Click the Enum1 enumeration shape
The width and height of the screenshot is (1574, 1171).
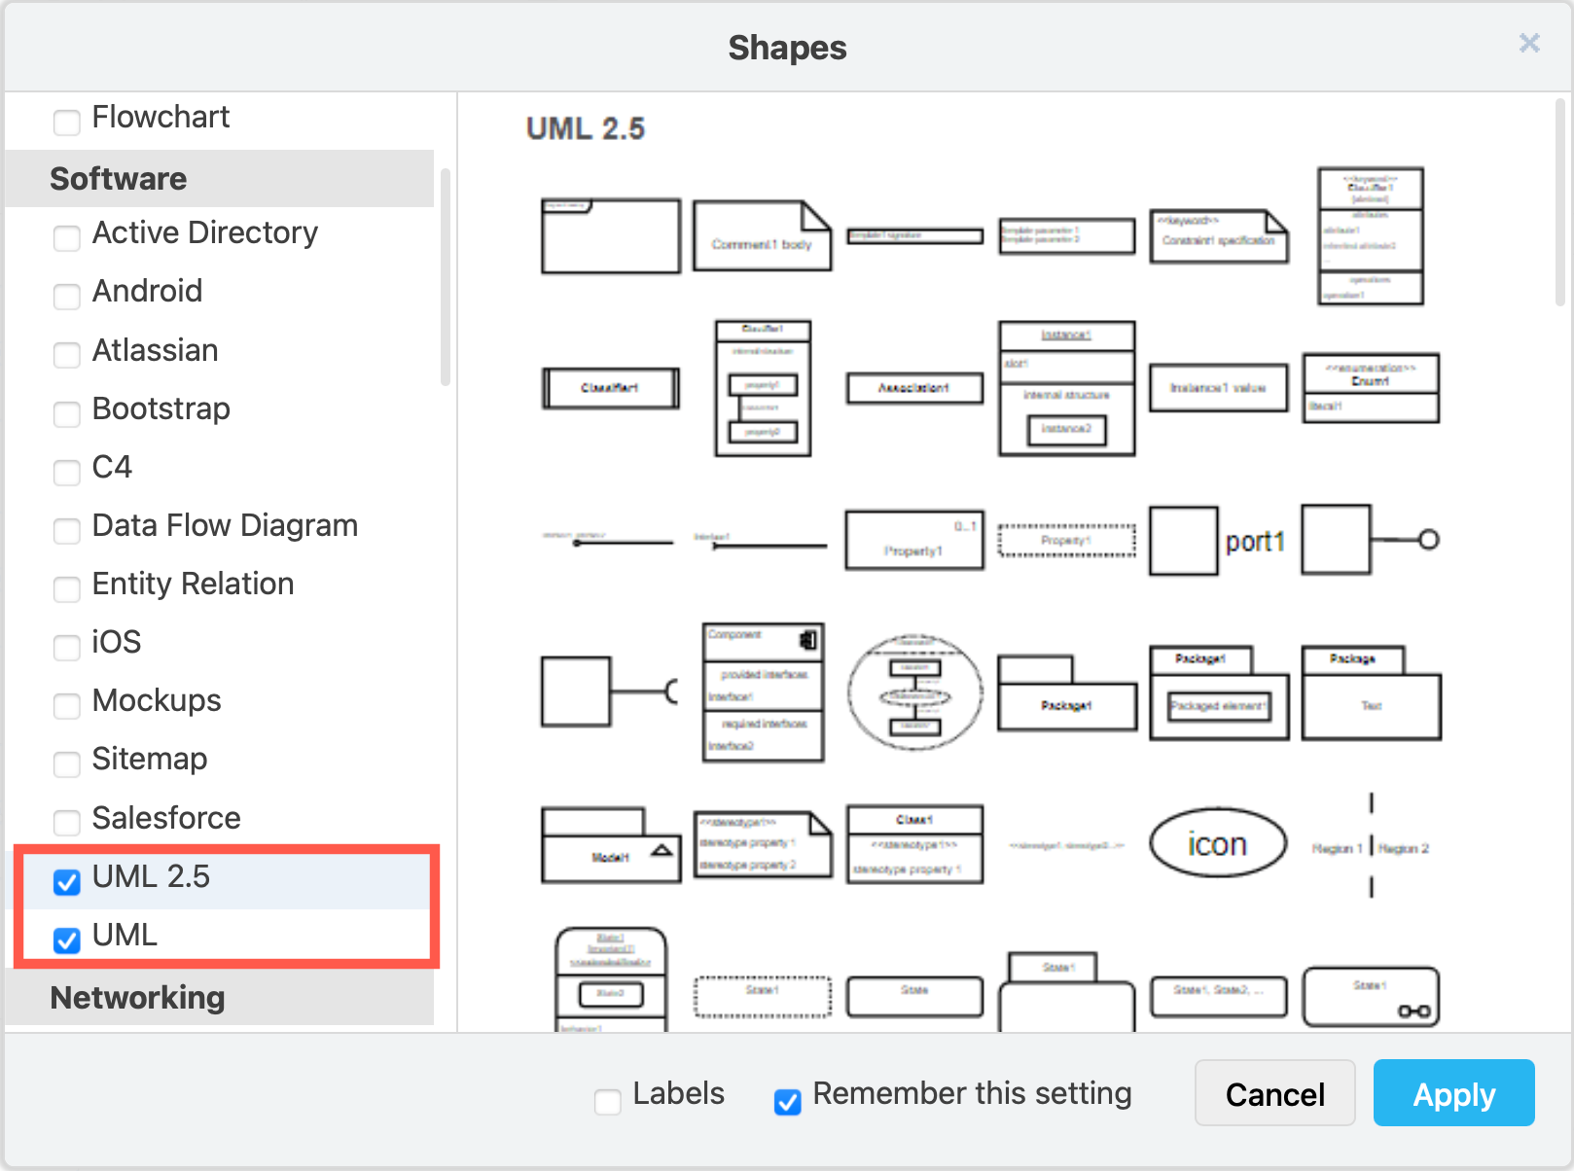coord(1370,387)
